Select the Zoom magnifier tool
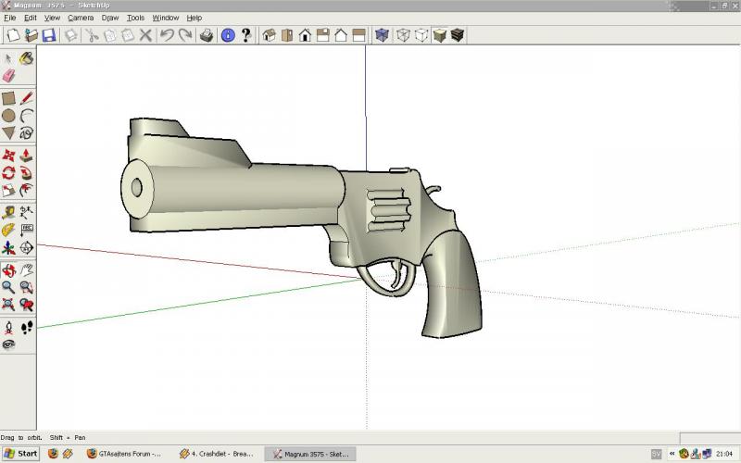The height and width of the screenshot is (463, 741). point(9,287)
